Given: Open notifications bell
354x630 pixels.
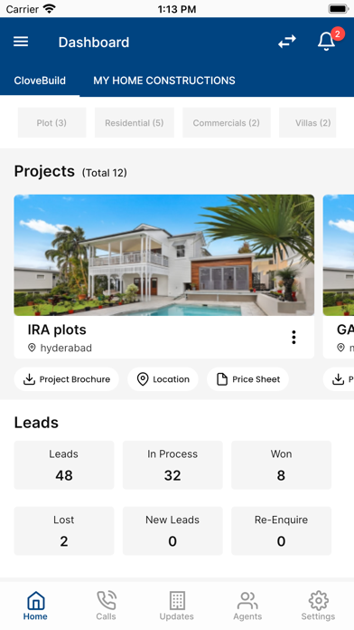Looking at the screenshot, I should (326, 41).
